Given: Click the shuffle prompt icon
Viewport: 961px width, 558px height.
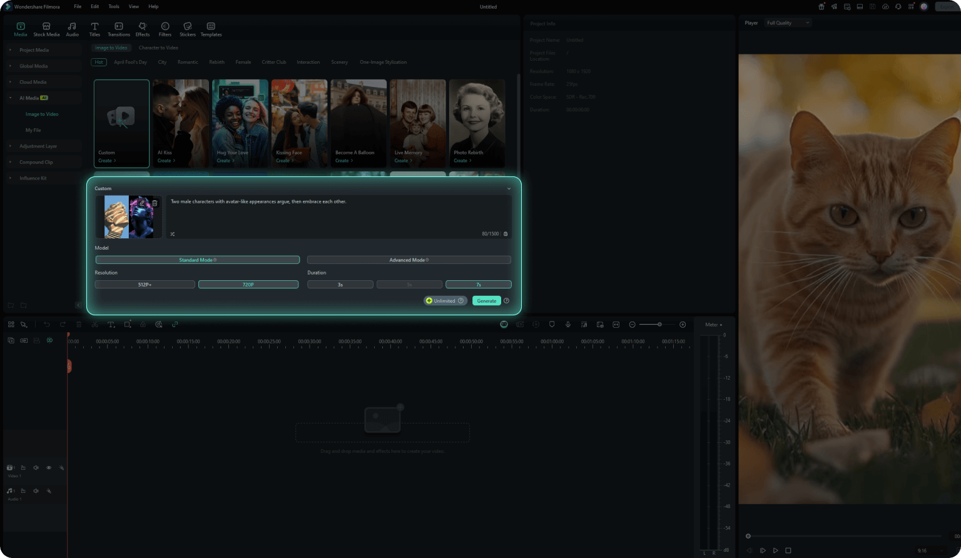Looking at the screenshot, I should 173,234.
